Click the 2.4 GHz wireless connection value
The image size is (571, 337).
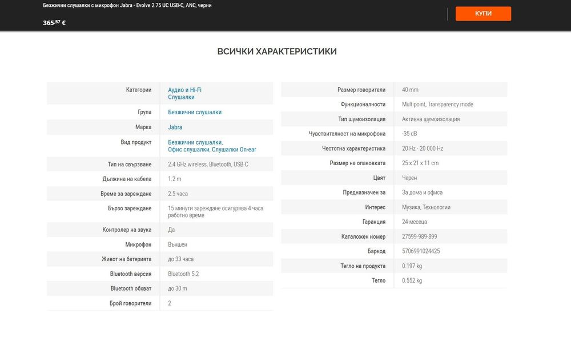coord(187,165)
